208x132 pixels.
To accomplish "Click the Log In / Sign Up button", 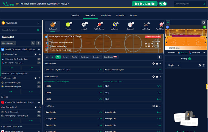I will pos(144,4).
